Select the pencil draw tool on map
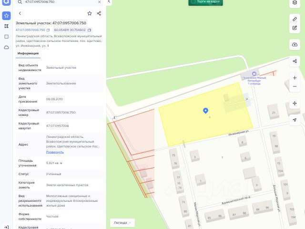305x229 pixels. [x=295, y=19]
